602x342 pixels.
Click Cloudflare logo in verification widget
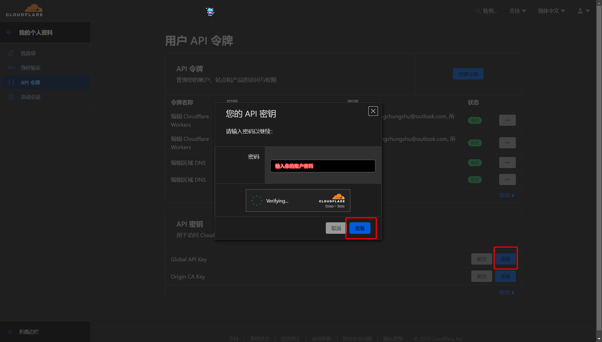pos(332,198)
